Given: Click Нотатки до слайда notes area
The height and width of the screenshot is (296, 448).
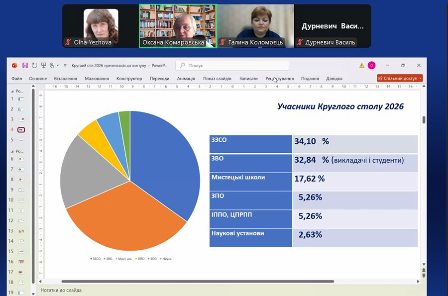Looking at the screenshot, I should tap(60, 290).
